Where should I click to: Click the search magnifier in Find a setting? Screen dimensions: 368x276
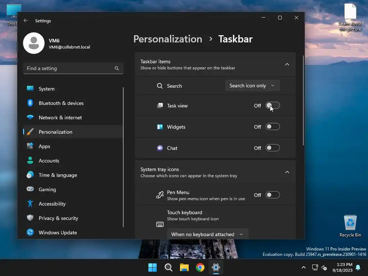click(117, 68)
